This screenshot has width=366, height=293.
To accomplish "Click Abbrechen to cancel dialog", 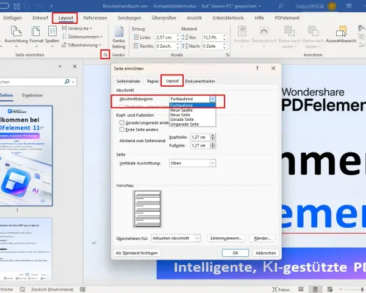I will tap(265, 253).
